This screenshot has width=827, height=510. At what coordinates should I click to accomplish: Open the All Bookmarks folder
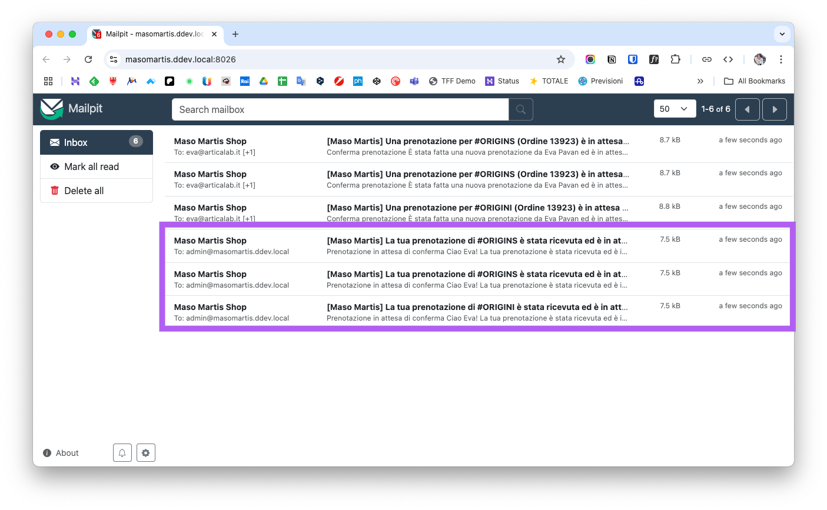click(755, 81)
